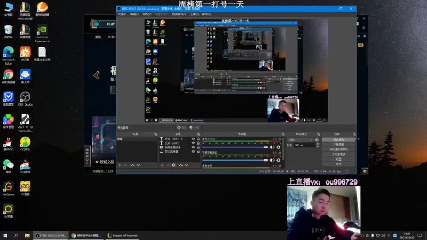This screenshot has height=240, width=427.
Task: Open source properties gear in Sources panel
Action: (x=174, y=165)
